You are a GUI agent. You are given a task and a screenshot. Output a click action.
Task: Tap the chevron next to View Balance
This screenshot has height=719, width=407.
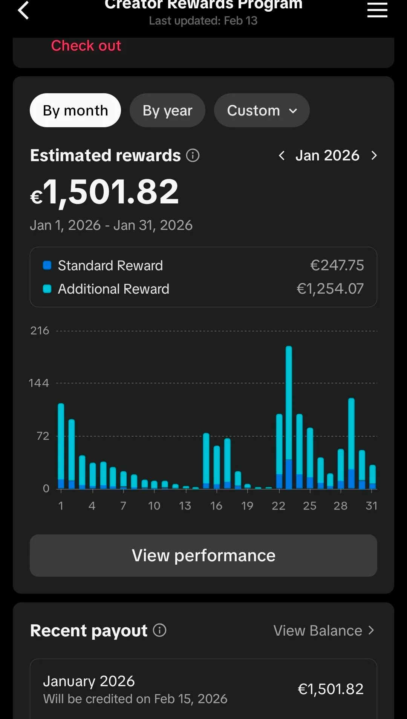[x=371, y=630]
